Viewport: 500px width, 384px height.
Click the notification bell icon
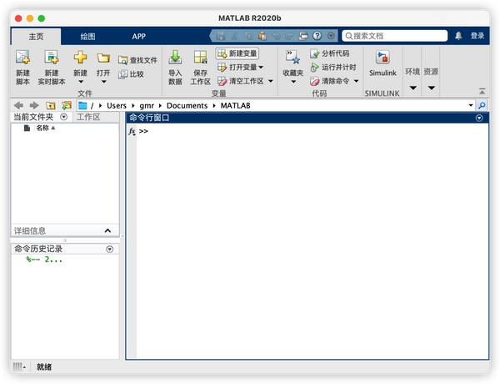coord(458,36)
